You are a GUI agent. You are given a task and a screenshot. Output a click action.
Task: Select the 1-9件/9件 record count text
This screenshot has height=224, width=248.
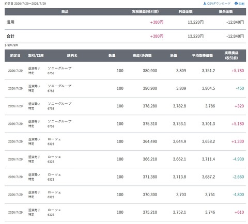(11, 45)
